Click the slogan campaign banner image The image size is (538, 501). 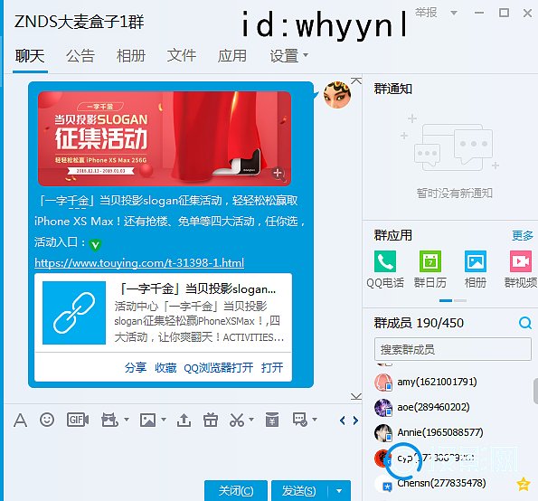[165, 138]
